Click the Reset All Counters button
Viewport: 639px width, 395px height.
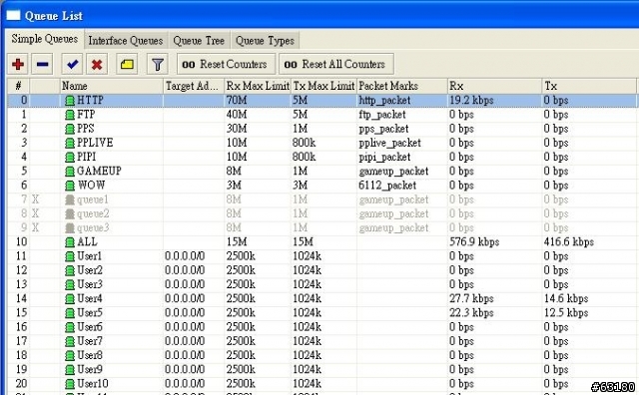pos(335,65)
